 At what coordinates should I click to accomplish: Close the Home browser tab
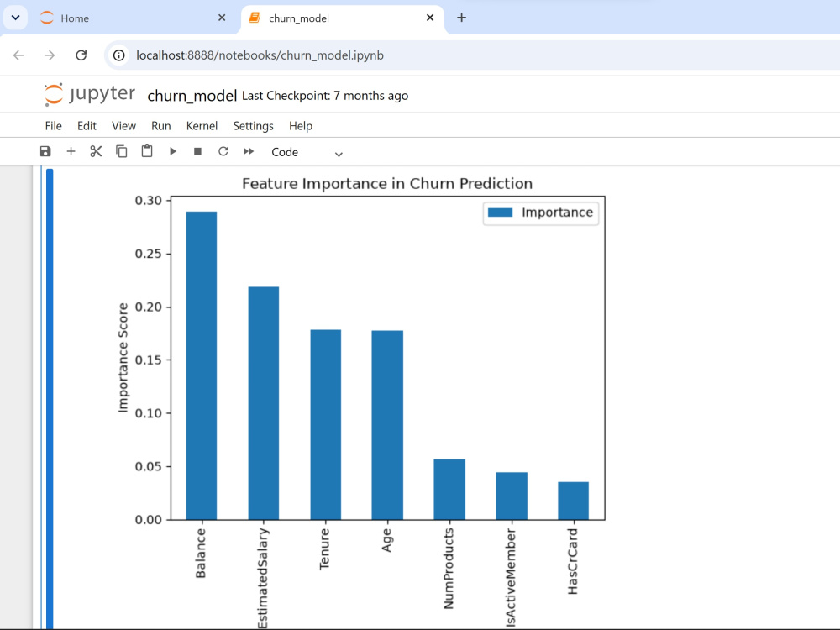[222, 18]
